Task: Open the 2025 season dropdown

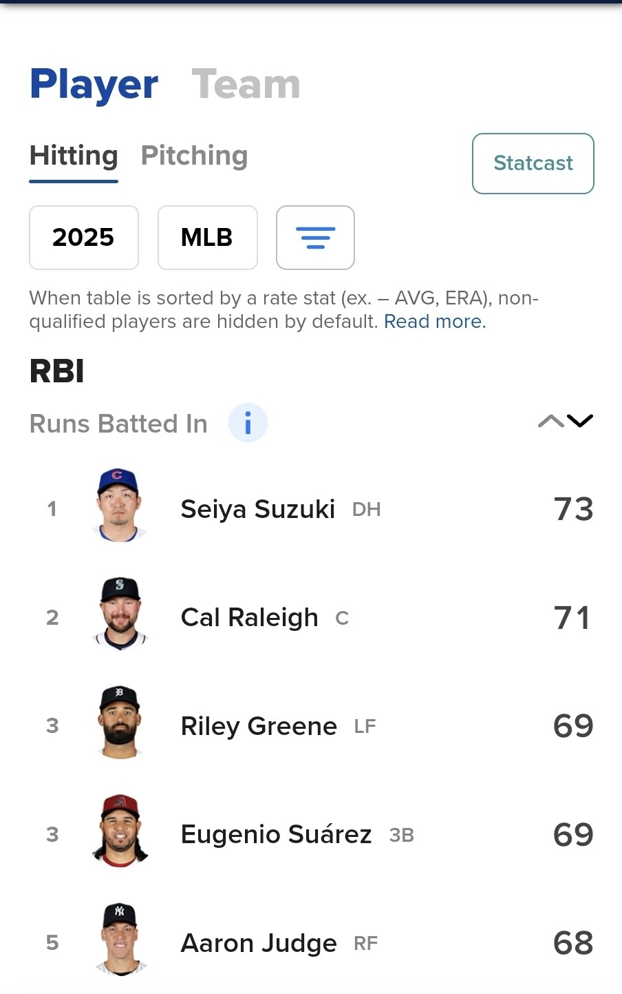Action: 83,238
